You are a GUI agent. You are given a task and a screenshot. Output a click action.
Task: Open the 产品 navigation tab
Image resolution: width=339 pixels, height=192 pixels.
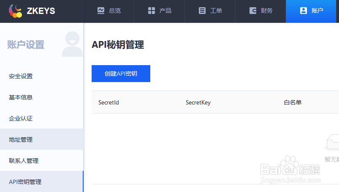159,11
